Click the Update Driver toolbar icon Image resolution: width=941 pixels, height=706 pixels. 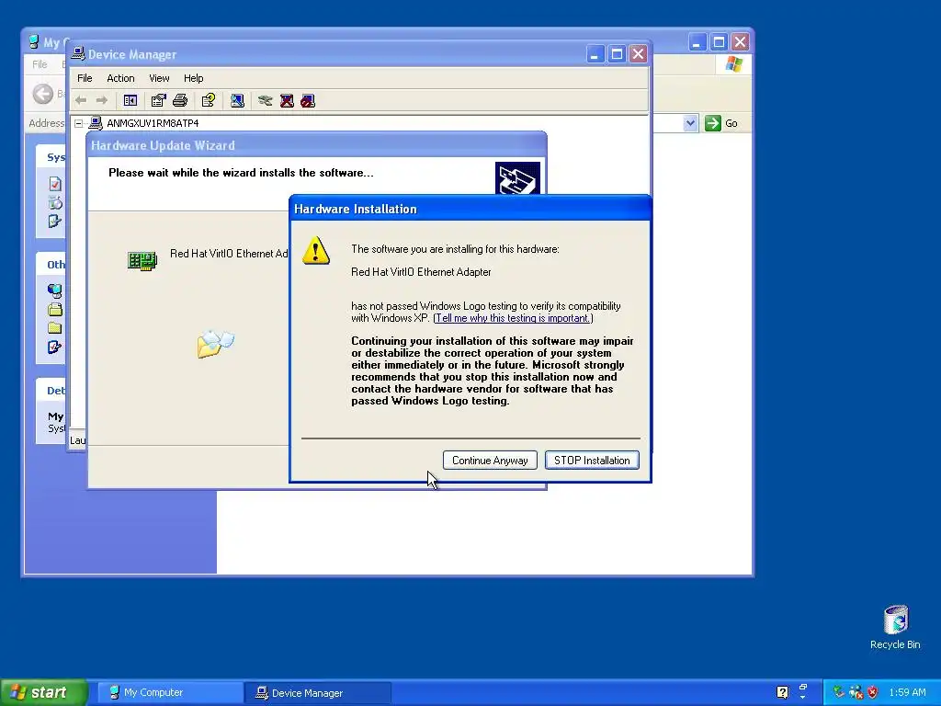coord(266,100)
